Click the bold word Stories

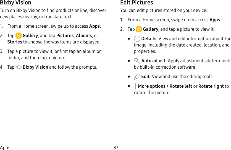click(x=15, y=42)
